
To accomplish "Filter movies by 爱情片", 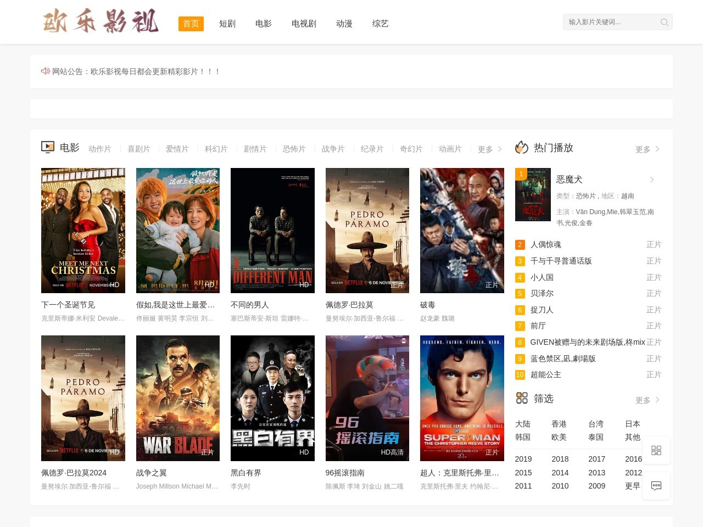I will click(177, 149).
